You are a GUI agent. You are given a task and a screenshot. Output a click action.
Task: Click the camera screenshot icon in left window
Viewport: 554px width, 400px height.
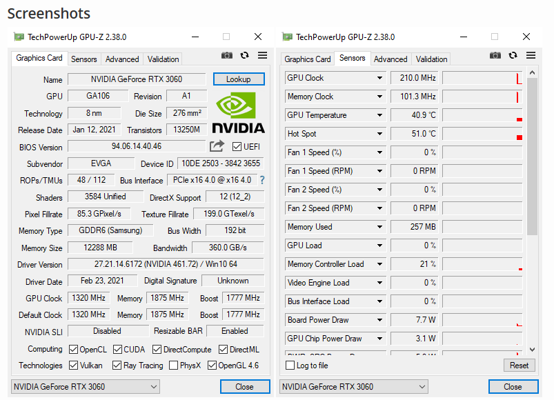pos(227,55)
